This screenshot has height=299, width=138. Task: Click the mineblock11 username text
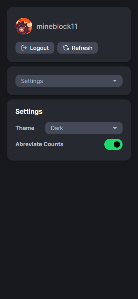click(57, 26)
